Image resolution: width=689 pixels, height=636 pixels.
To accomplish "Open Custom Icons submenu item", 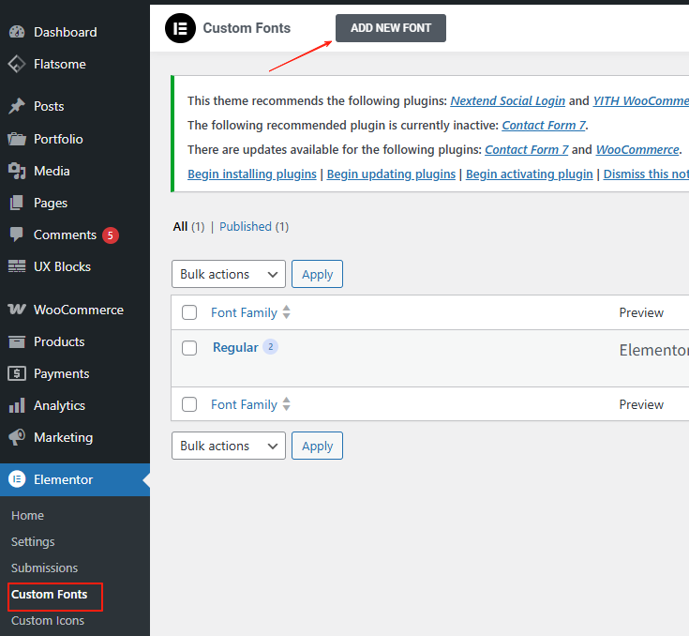I will (x=48, y=620).
